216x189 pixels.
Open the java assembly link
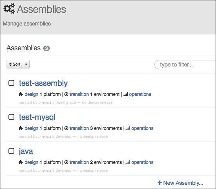point(26,152)
